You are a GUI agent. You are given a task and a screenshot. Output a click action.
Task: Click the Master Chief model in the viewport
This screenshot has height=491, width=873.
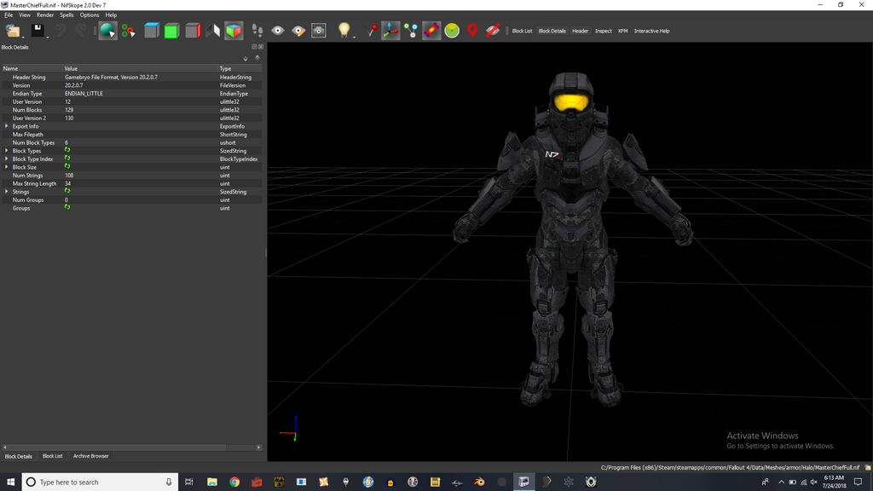[572, 240]
